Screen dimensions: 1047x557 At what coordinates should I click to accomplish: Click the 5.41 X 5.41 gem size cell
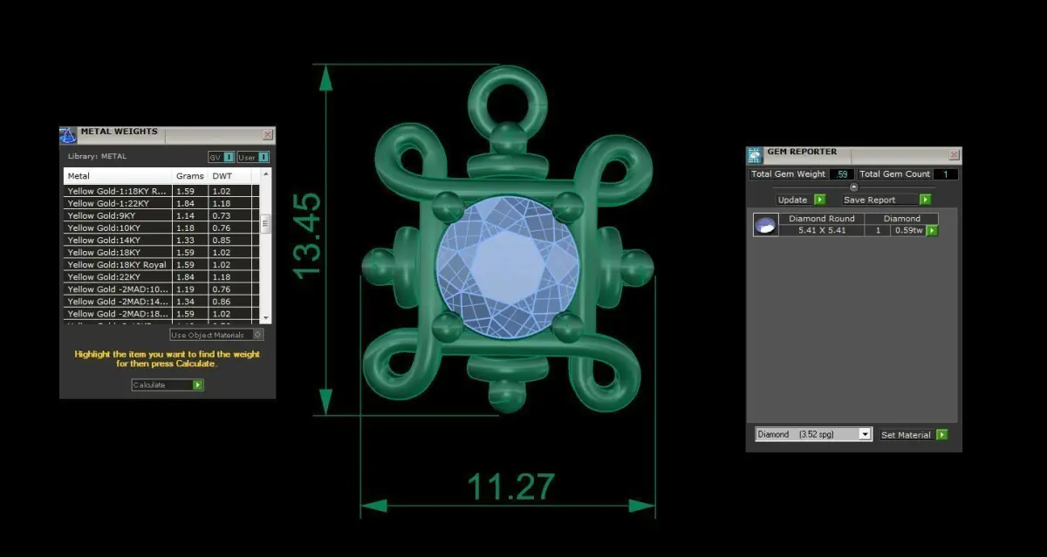tap(821, 231)
